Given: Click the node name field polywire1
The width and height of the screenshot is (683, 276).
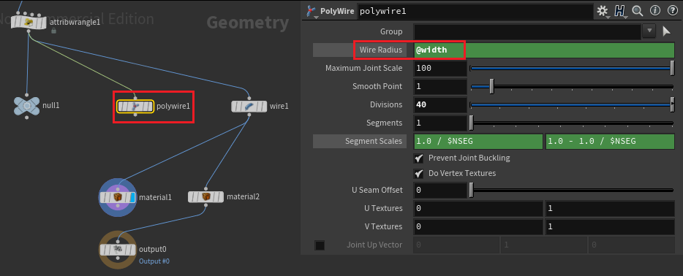Looking at the screenshot, I should pos(475,11).
